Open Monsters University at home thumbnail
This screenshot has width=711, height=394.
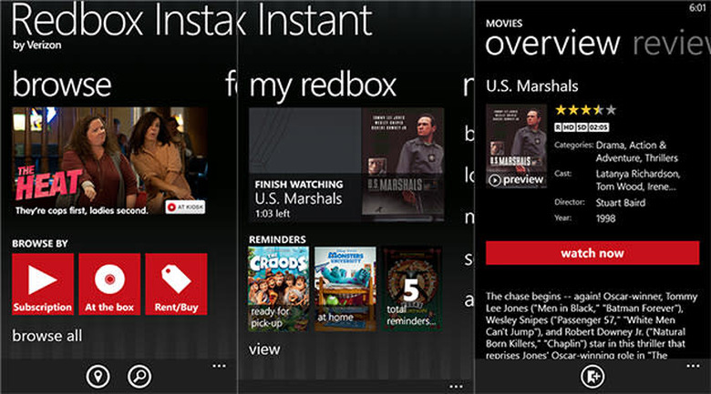(x=345, y=288)
